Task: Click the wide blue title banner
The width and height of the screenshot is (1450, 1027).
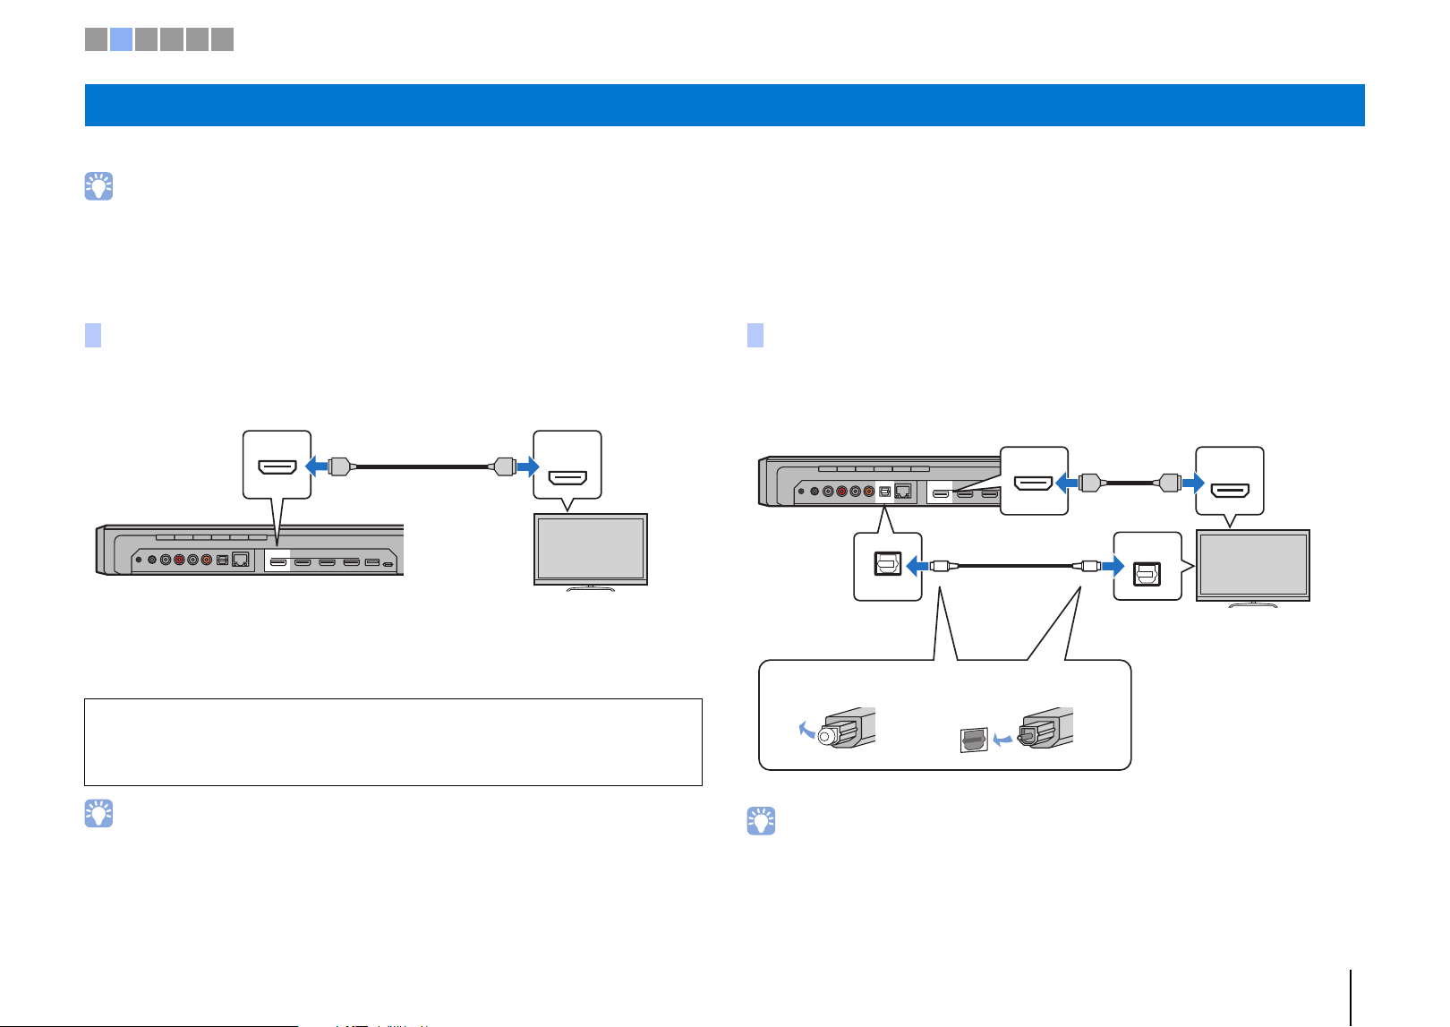Action: pos(724,105)
